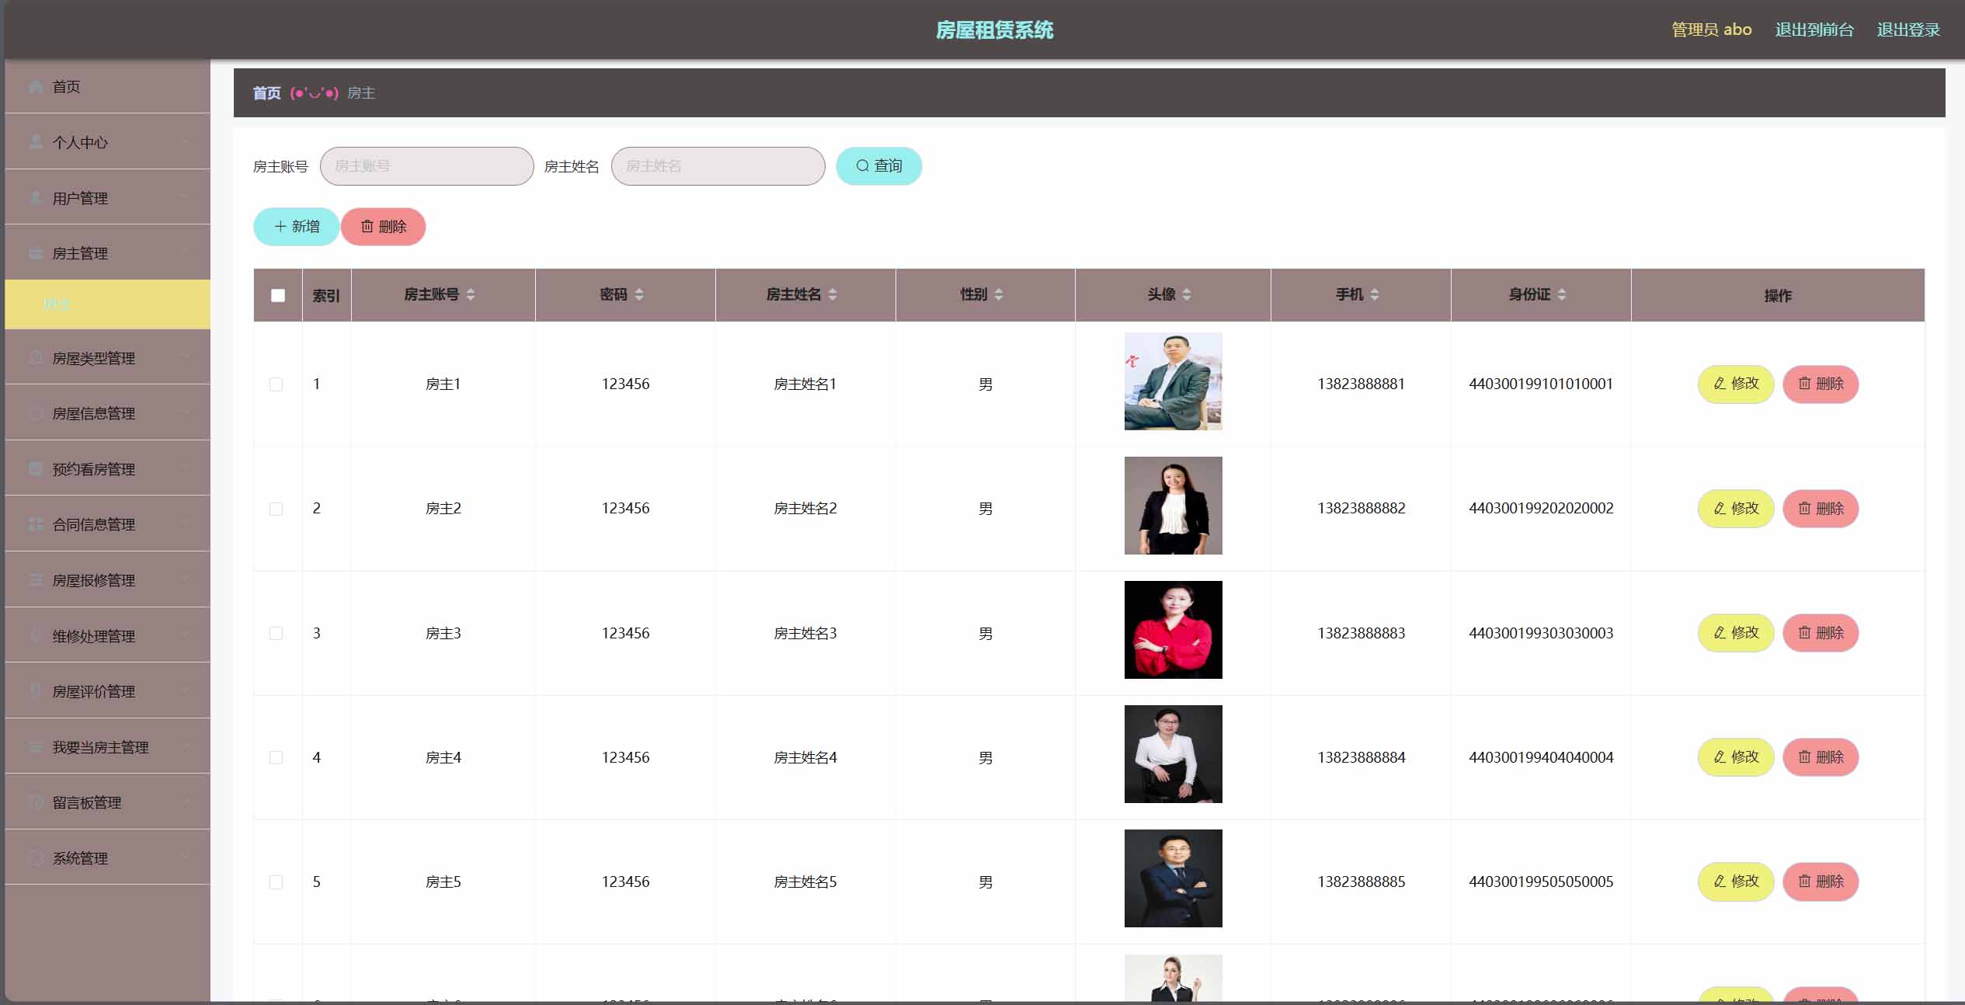Screen dimensions: 1965x1005
Task: Open the 我要当房主管理 sidebar menu
Action: point(107,746)
